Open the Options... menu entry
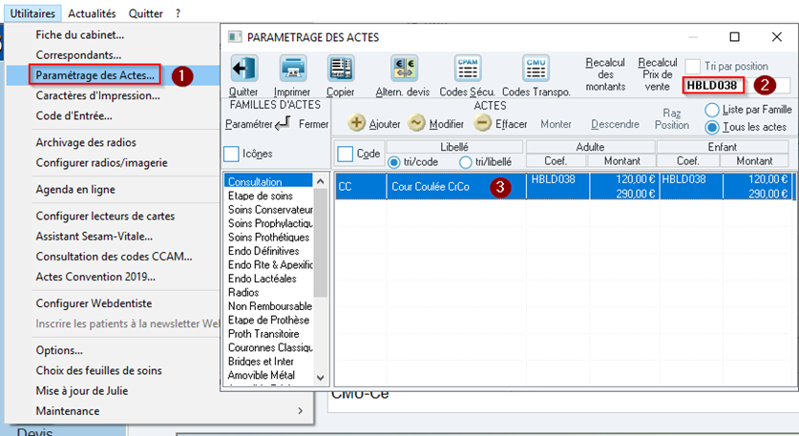This screenshot has width=799, height=436. (x=59, y=350)
